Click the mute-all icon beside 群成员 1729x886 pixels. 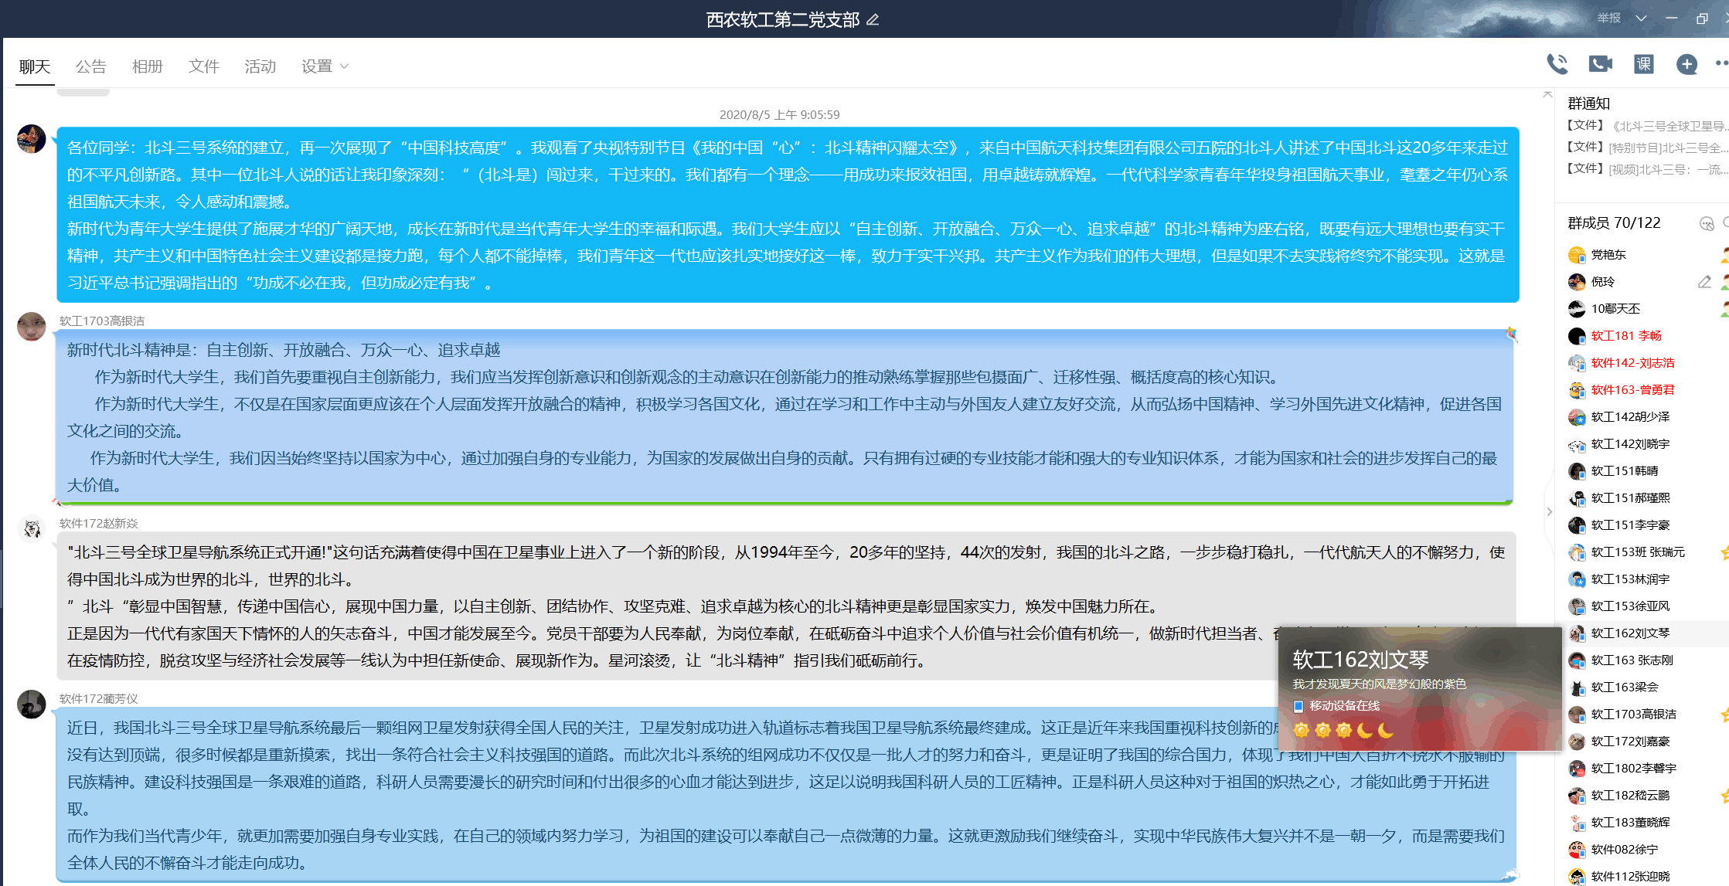pyautogui.click(x=1707, y=223)
